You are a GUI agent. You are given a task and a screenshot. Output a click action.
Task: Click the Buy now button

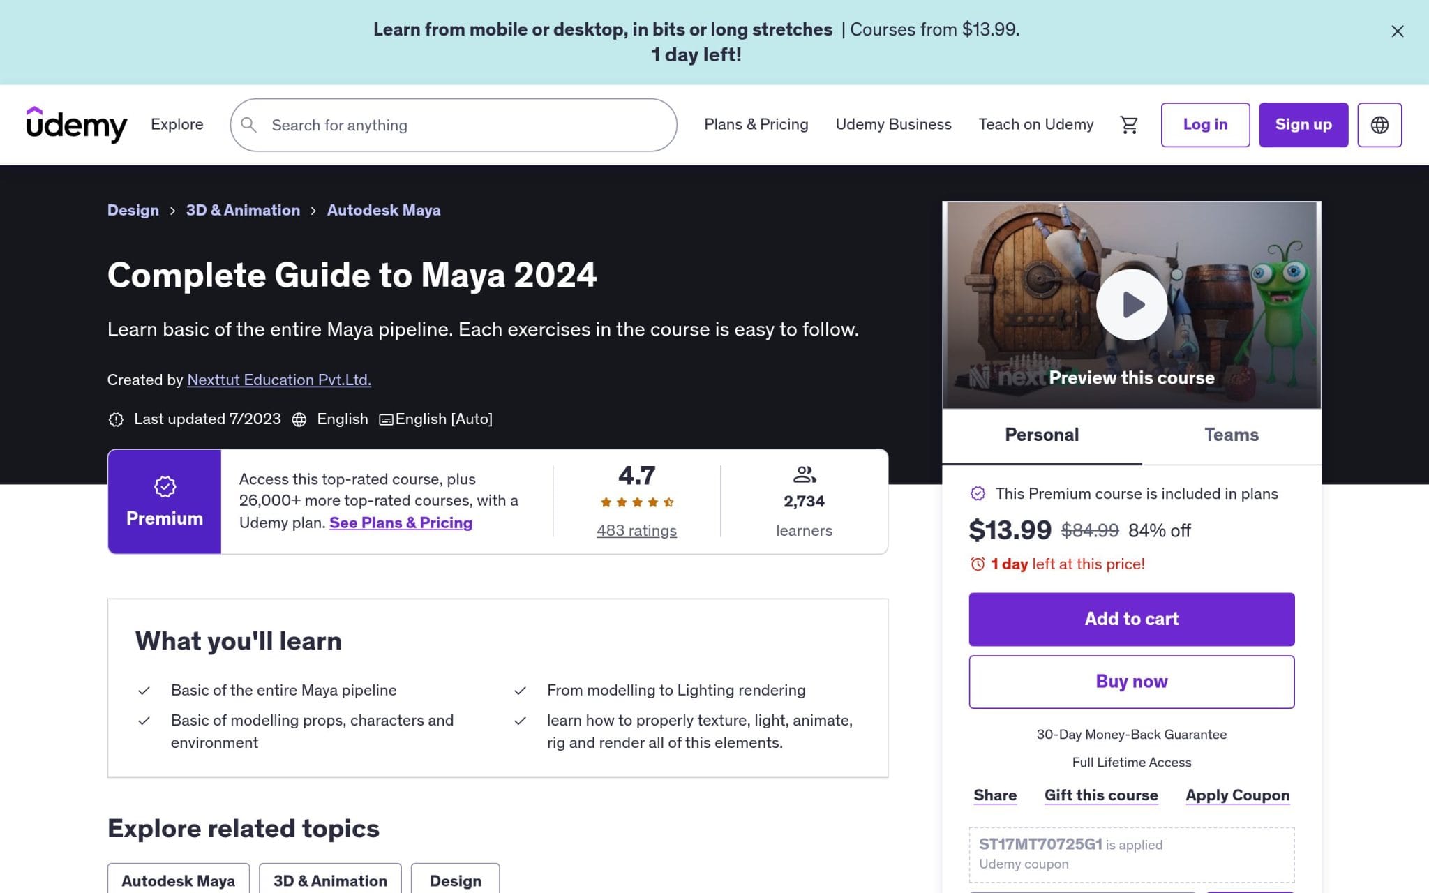[x=1132, y=682]
